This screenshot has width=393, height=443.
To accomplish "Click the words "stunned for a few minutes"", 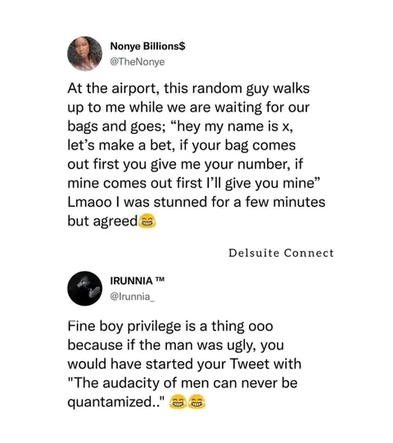I will click(x=239, y=202).
